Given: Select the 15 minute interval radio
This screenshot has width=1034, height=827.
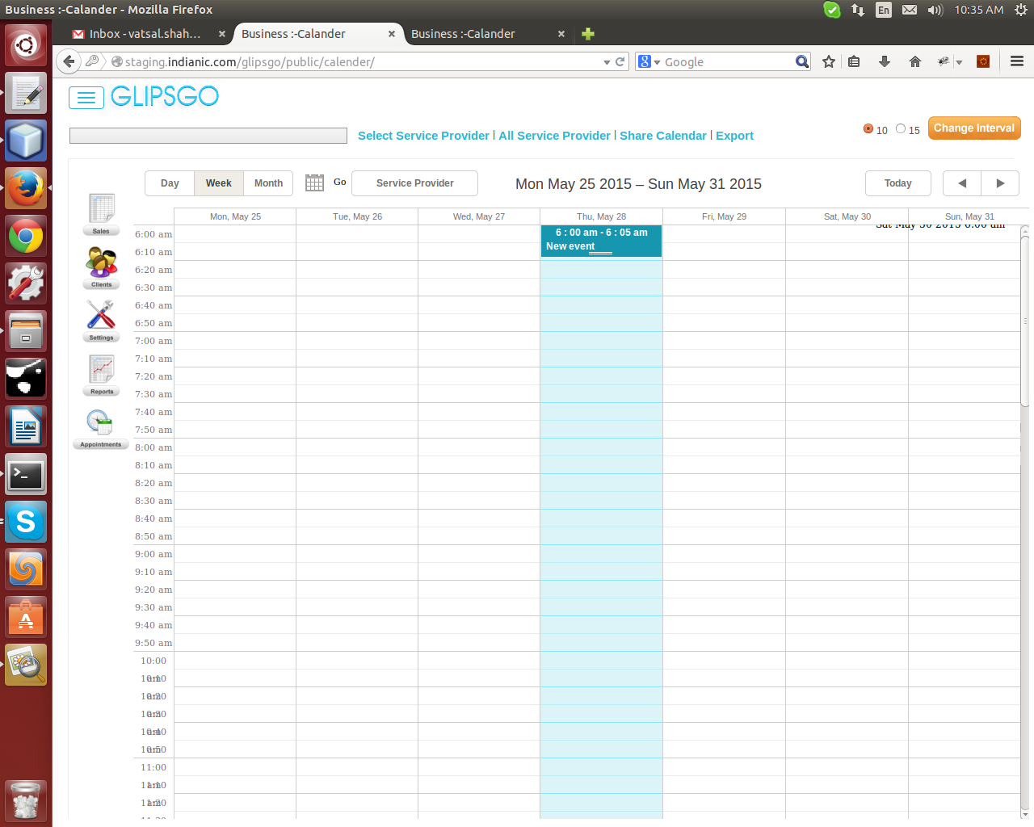Looking at the screenshot, I should click(901, 129).
